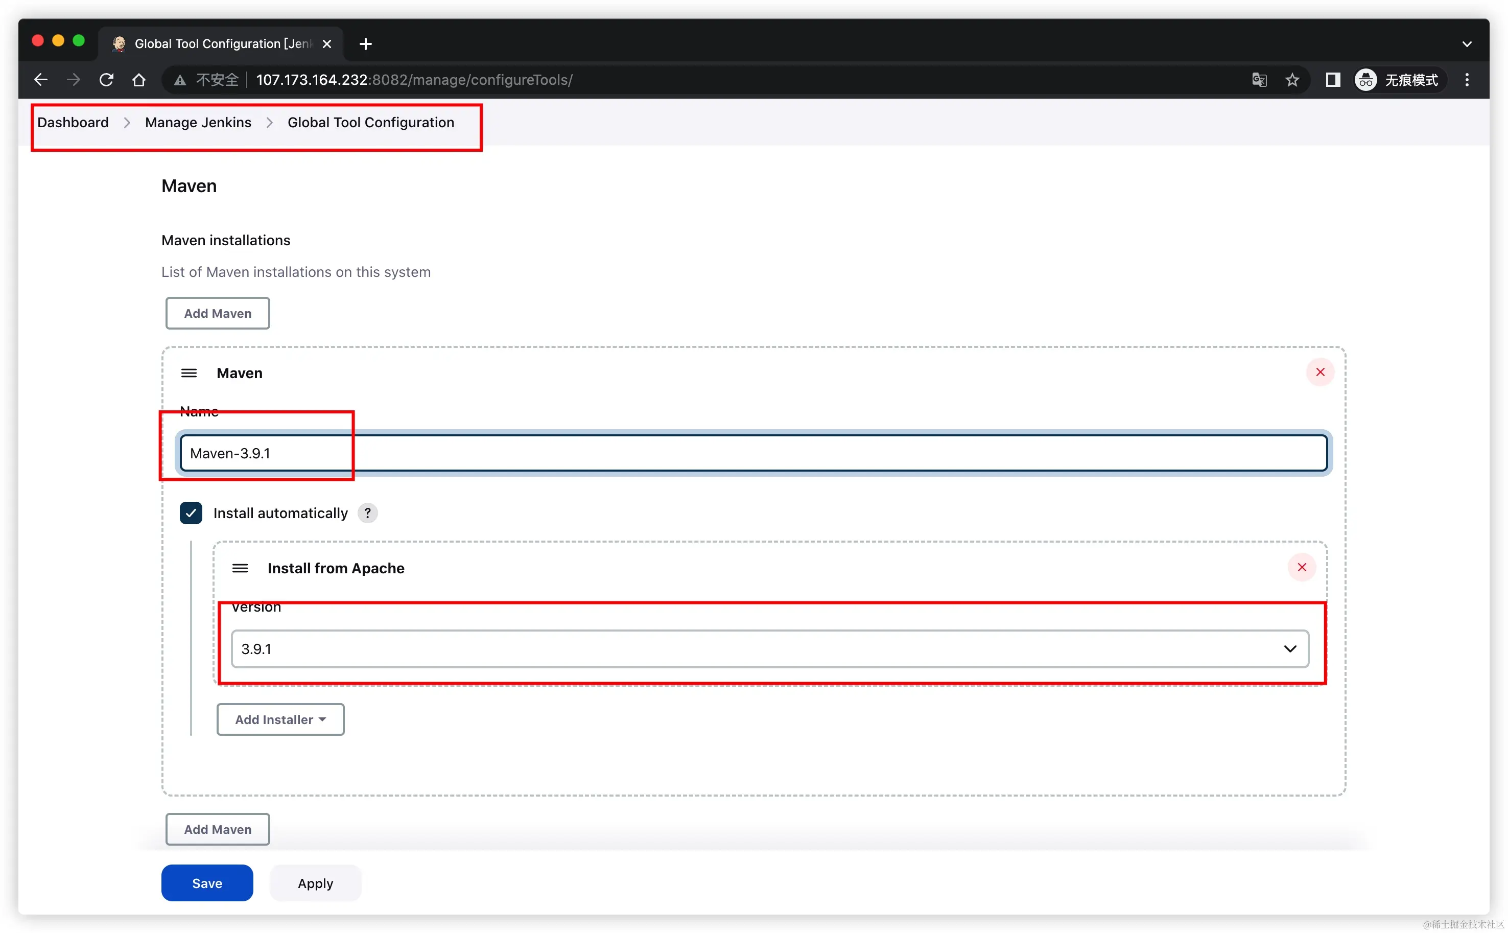Screen dimensions: 1508x933
Task: Go to Dashboard breadcrumb
Action: (x=73, y=122)
